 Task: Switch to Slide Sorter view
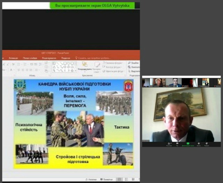coord(126,180)
